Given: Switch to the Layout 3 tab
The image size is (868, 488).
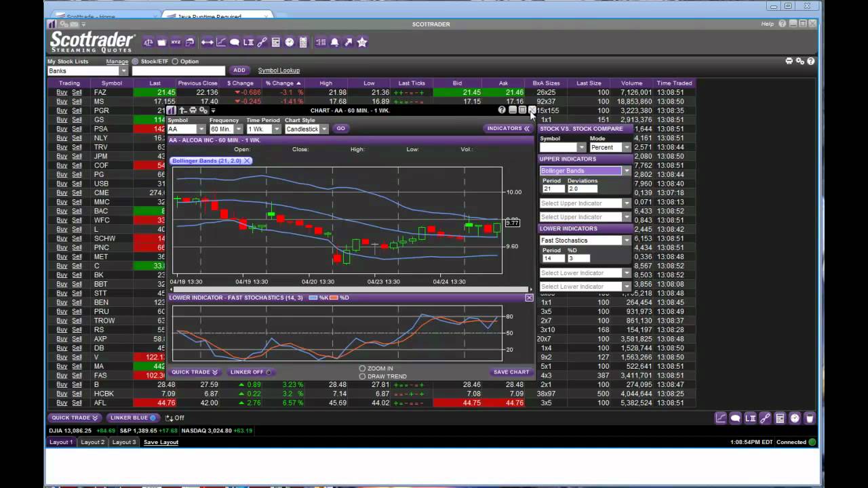Looking at the screenshot, I should (124, 442).
